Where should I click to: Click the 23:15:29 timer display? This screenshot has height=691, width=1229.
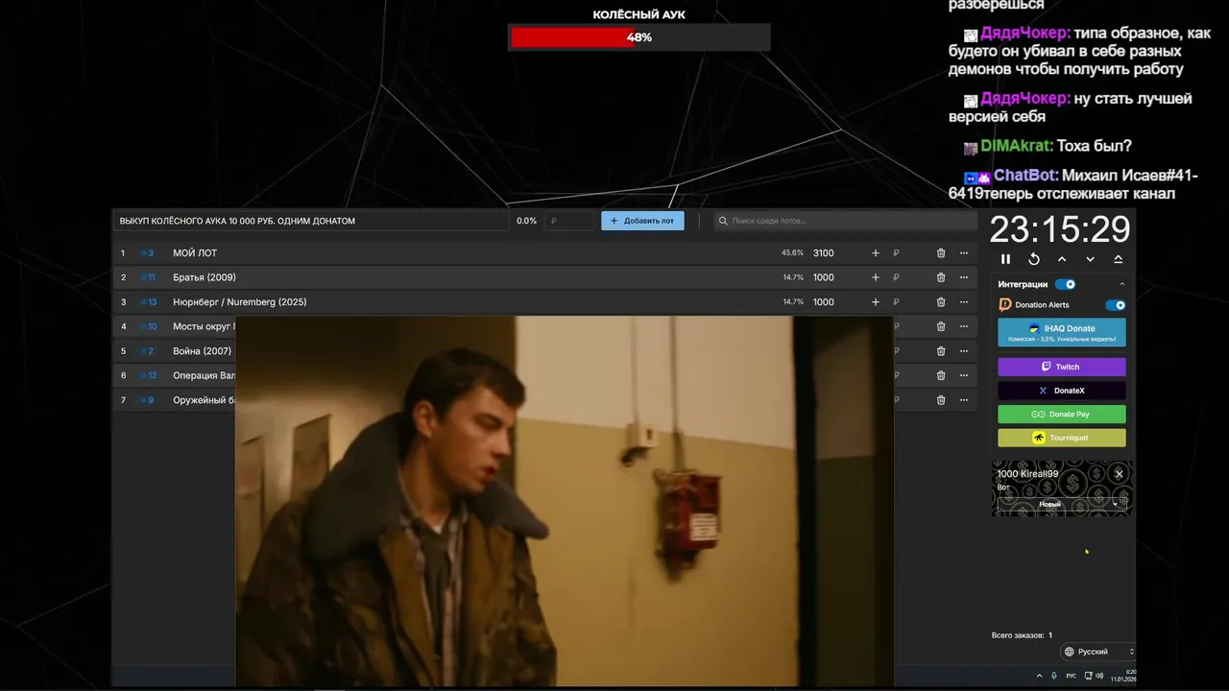tap(1060, 230)
